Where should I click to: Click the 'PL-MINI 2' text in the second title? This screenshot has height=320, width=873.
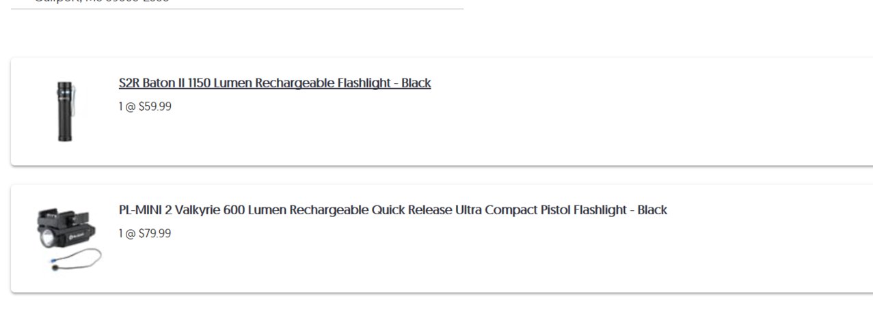click(145, 210)
